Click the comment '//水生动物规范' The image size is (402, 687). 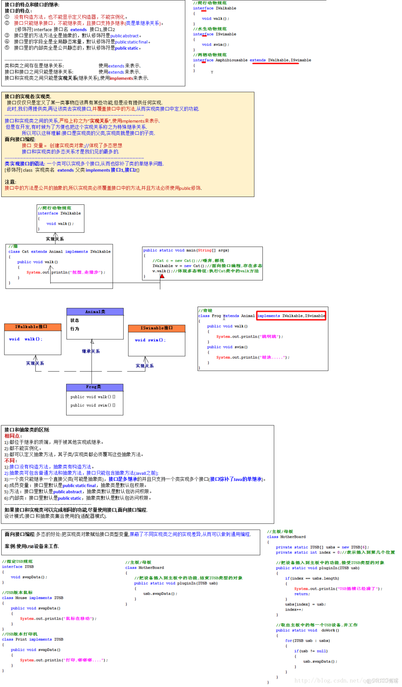click(210, 29)
